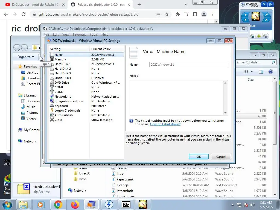The width and height of the screenshot is (280, 210).
Task: Open Chrome side panel icon
Action: tap(195, 14)
